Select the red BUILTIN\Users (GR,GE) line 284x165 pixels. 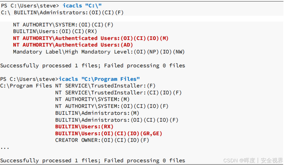(109, 133)
